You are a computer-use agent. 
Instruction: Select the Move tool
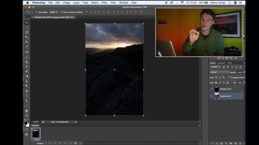point(27,23)
